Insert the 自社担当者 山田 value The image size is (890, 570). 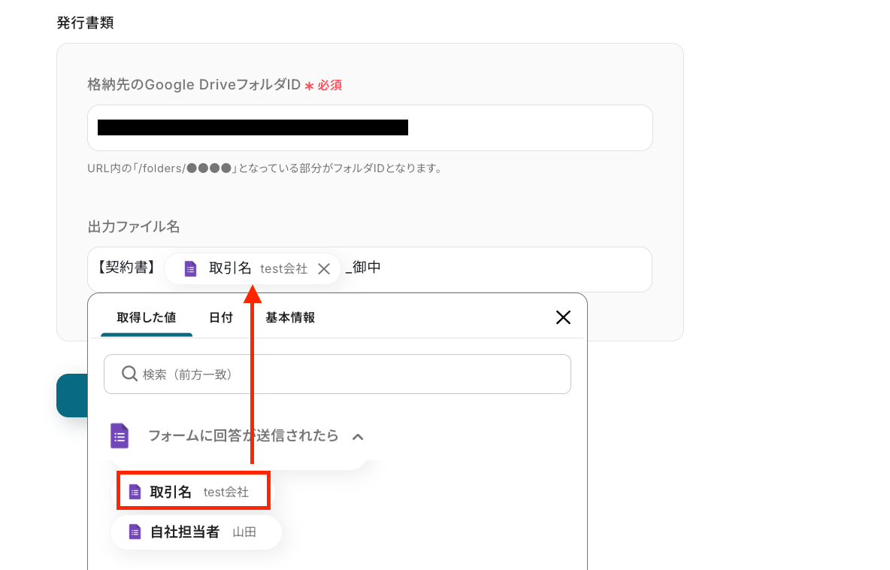196,532
